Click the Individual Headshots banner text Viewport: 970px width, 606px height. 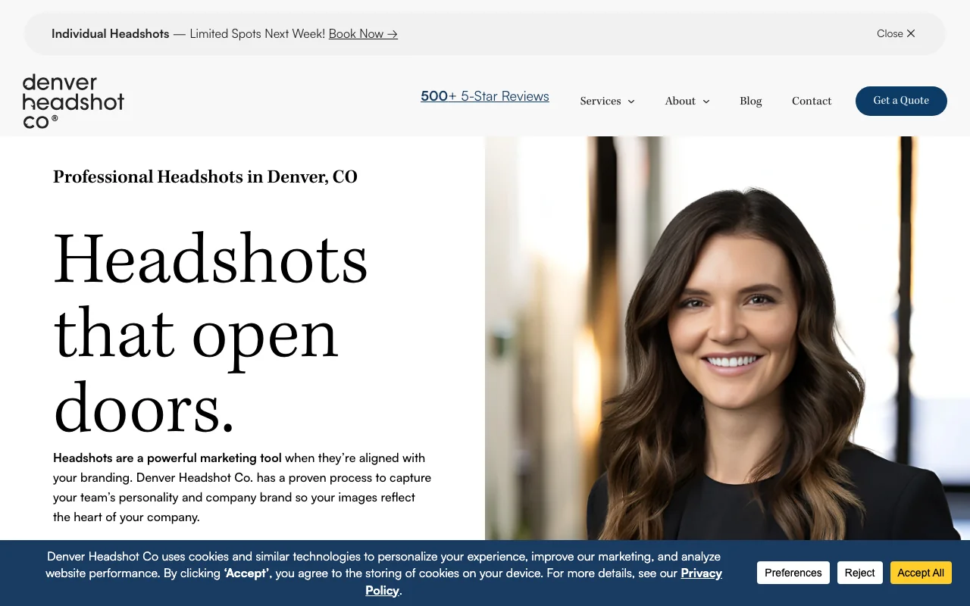pos(111,33)
